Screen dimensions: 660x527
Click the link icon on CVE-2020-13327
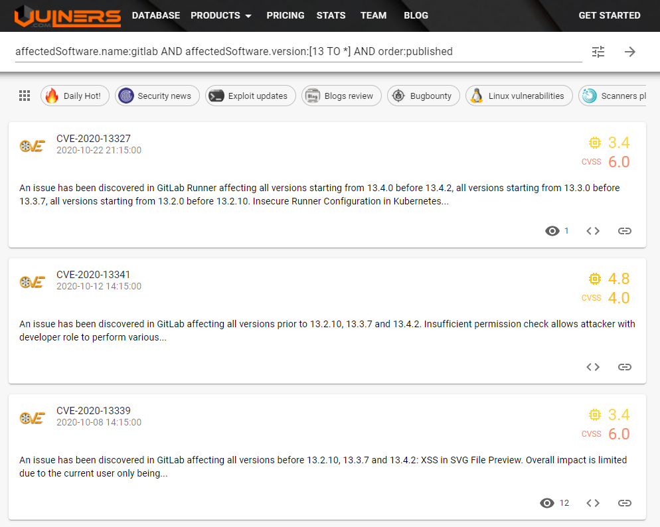point(624,231)
